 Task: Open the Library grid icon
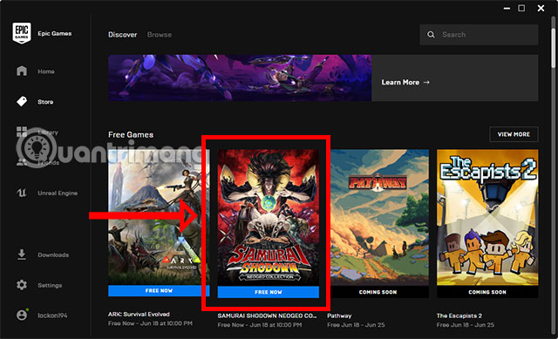(22, 132)
